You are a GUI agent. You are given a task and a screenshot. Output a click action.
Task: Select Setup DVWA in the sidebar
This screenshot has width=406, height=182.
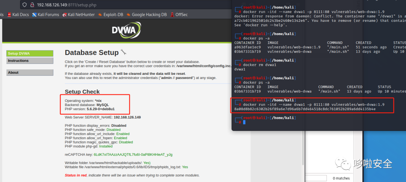30,54
